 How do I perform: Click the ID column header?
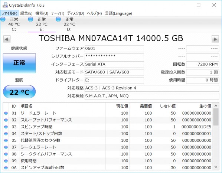pyautogui.click(x=14, y=106)
